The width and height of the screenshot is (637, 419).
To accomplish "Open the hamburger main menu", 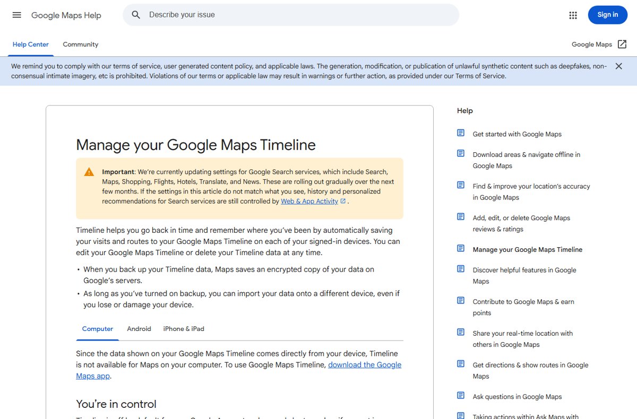I will tap(17, 15).
